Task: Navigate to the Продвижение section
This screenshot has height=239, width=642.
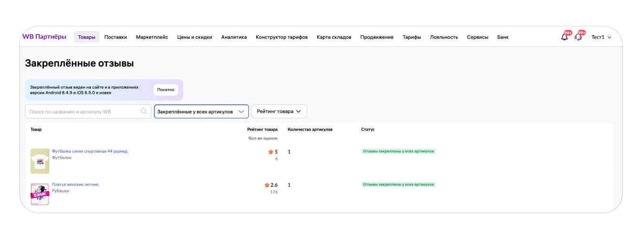Action: [377, 37]
